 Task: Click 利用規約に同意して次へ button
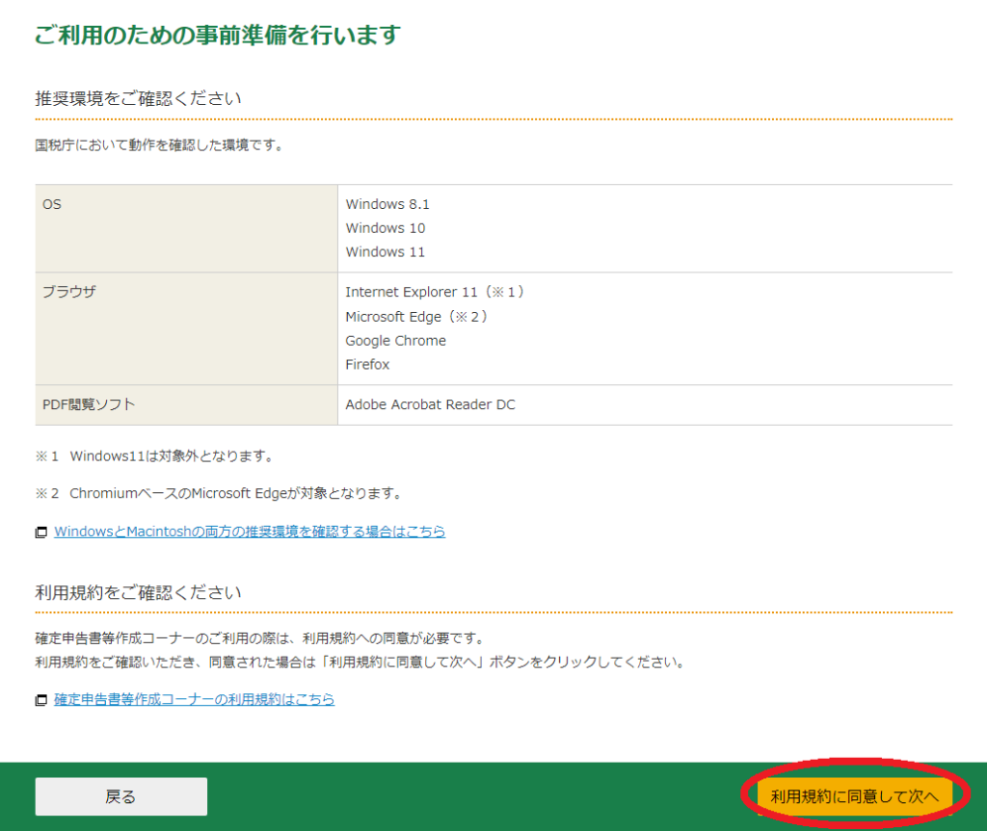854,796
